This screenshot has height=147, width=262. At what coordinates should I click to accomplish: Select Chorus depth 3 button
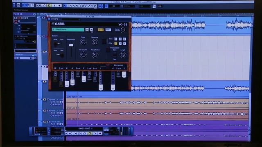pos(124,39)
